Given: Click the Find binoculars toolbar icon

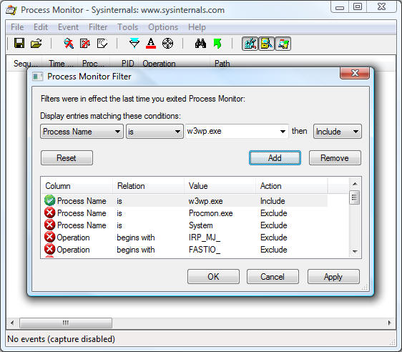Looking at the screenshot, I should 200,44.
